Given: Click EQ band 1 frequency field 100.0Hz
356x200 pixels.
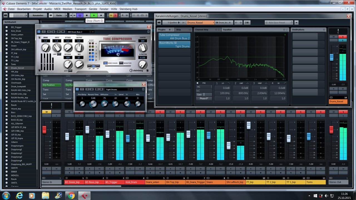Looking at the screenshot, I should (223, 93).
